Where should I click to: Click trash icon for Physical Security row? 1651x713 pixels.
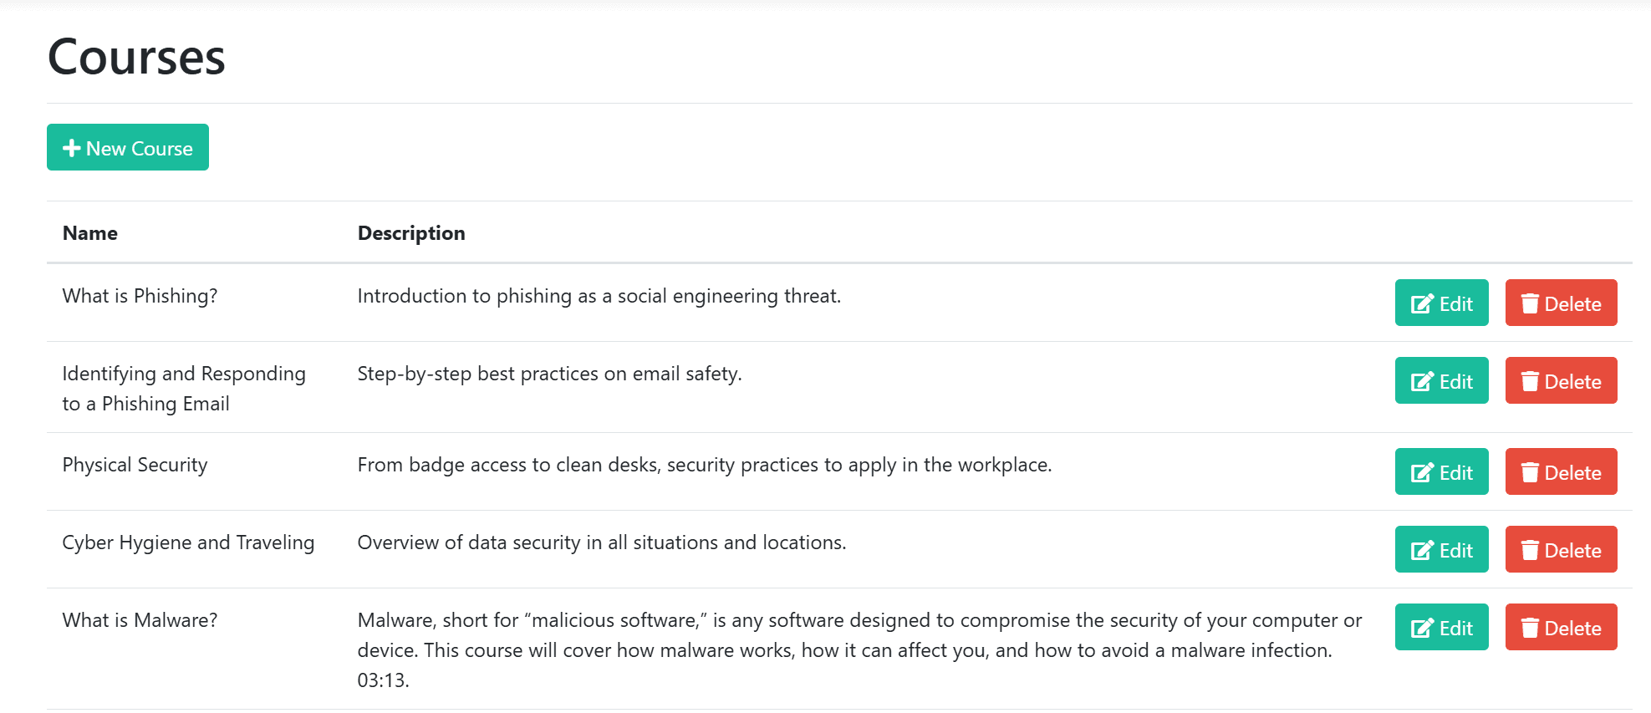pyautogui.click(x=1530, y=472)
